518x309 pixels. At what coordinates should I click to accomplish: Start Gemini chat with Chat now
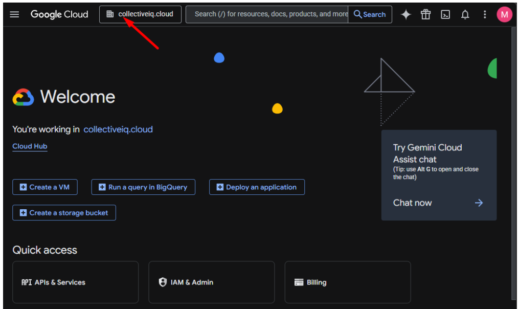413,203
